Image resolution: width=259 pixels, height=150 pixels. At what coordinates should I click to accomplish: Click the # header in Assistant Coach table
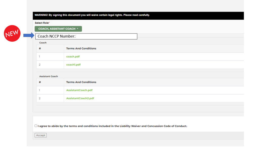40,82
